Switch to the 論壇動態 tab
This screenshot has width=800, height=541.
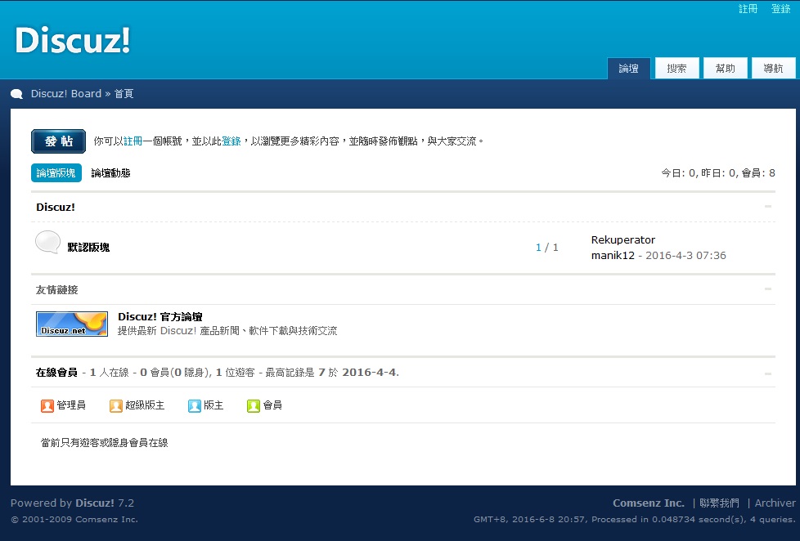[110, 173]
